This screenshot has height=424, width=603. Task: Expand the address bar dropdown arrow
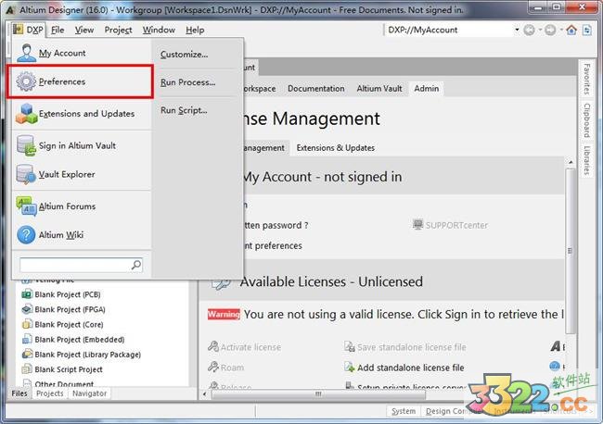[x=517, y=30]
